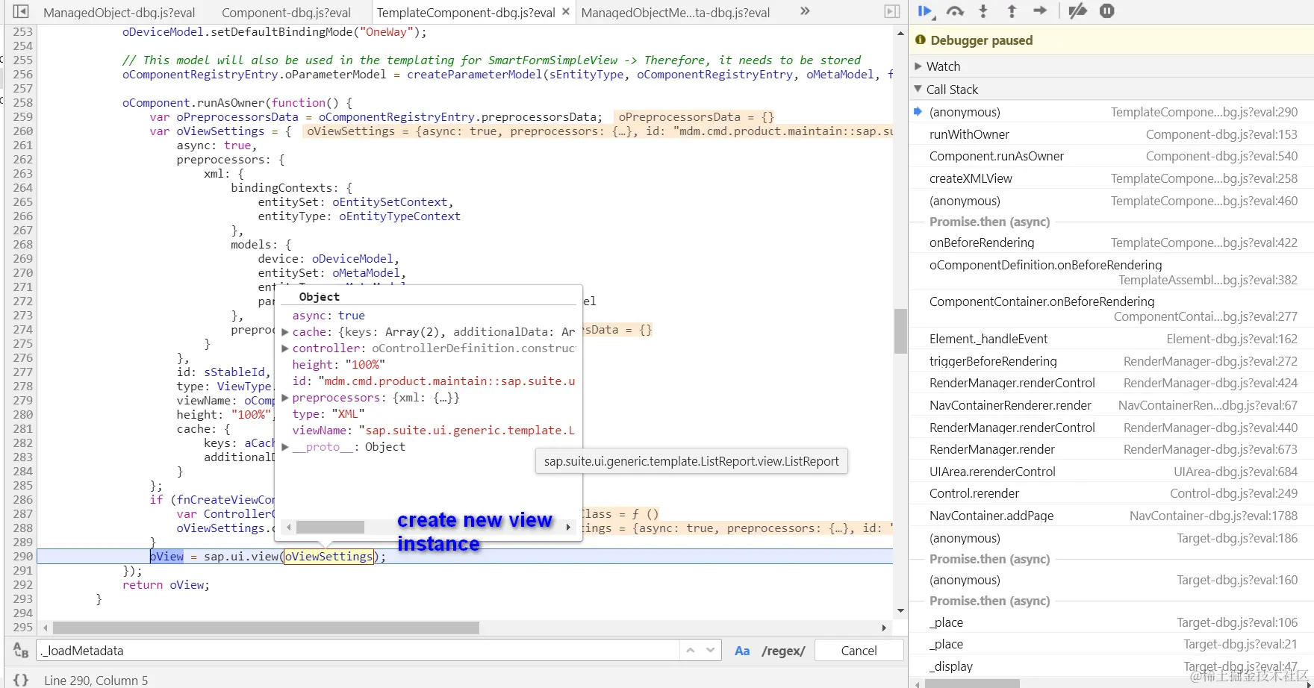1314x688 pixels.
Task: Expand the controller property in Object popup
Action: (285, 348)
